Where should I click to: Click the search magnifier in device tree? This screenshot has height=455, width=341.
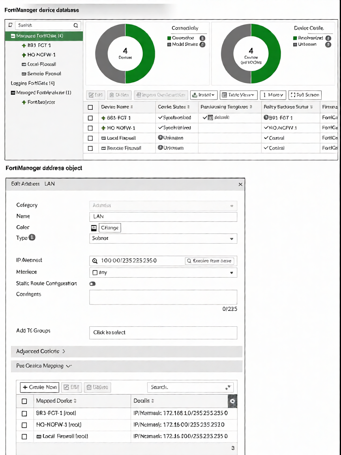click(x=76, y=25)
